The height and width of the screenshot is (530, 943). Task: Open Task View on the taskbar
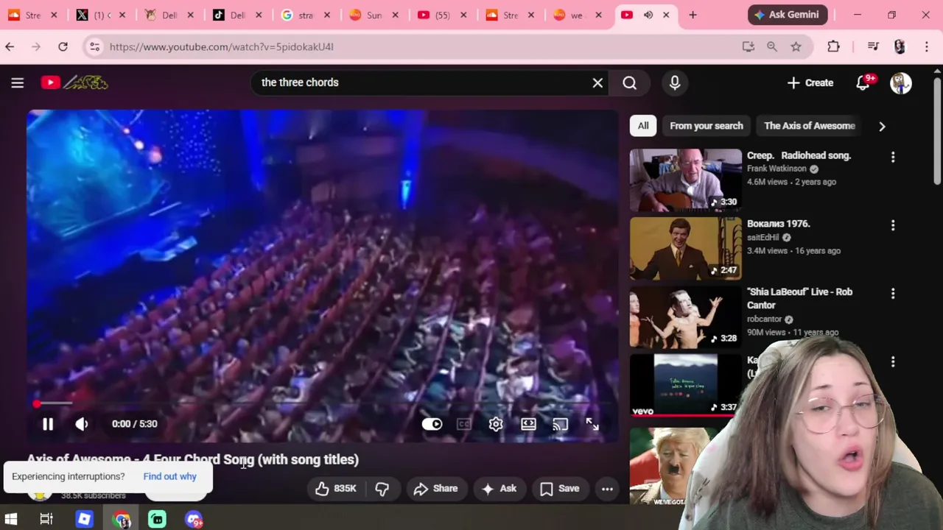click(x=46, y=519)
